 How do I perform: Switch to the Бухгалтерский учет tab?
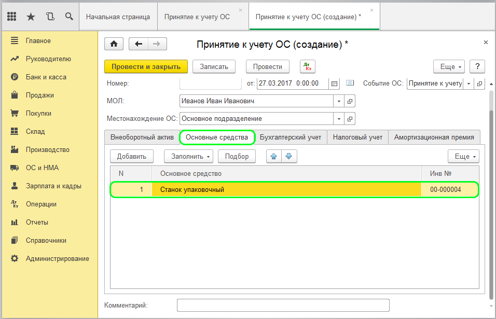(291, 137)
